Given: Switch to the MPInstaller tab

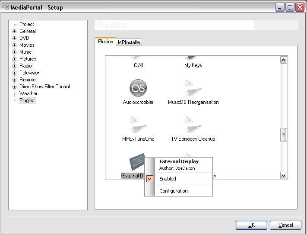Looking at the screenshot, I should coord(129,42).
